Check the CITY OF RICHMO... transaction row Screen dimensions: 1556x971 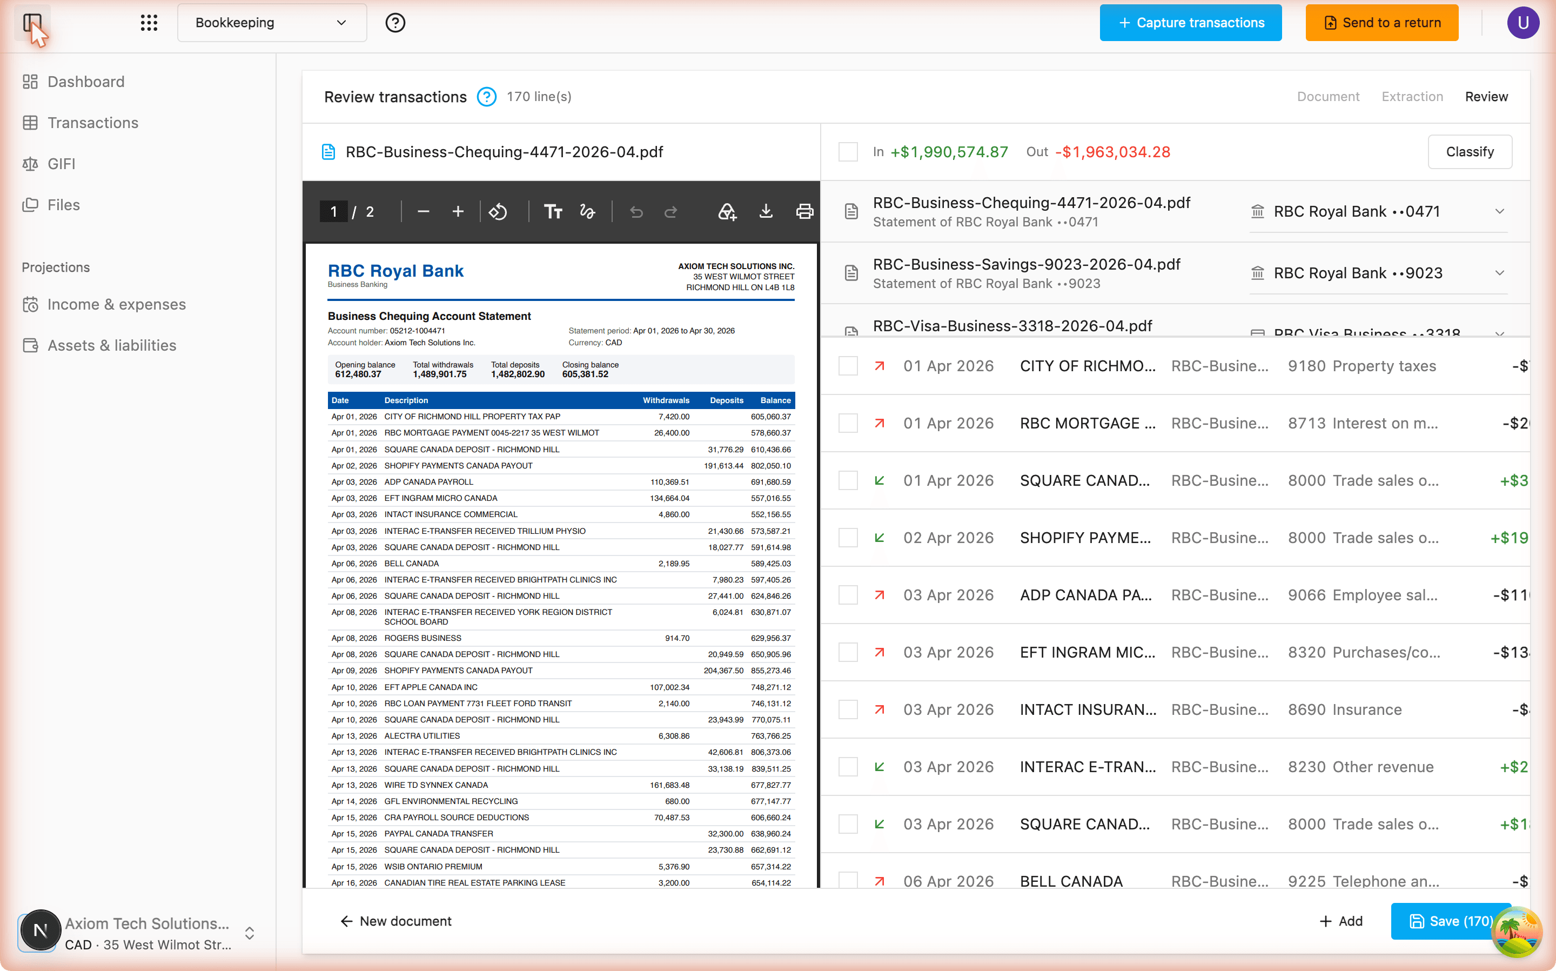(x=848, y=366)
